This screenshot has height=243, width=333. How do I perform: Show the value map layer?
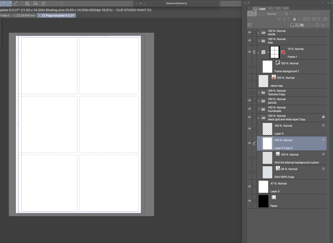point(249,81)
